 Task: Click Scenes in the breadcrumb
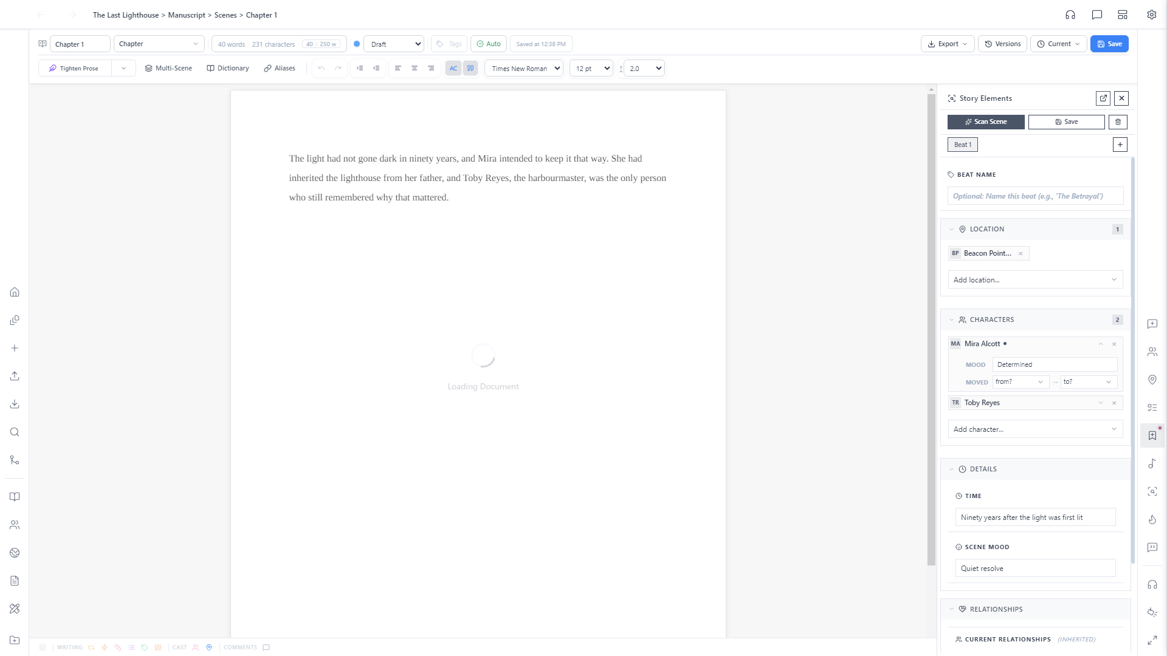pos(225,15)
